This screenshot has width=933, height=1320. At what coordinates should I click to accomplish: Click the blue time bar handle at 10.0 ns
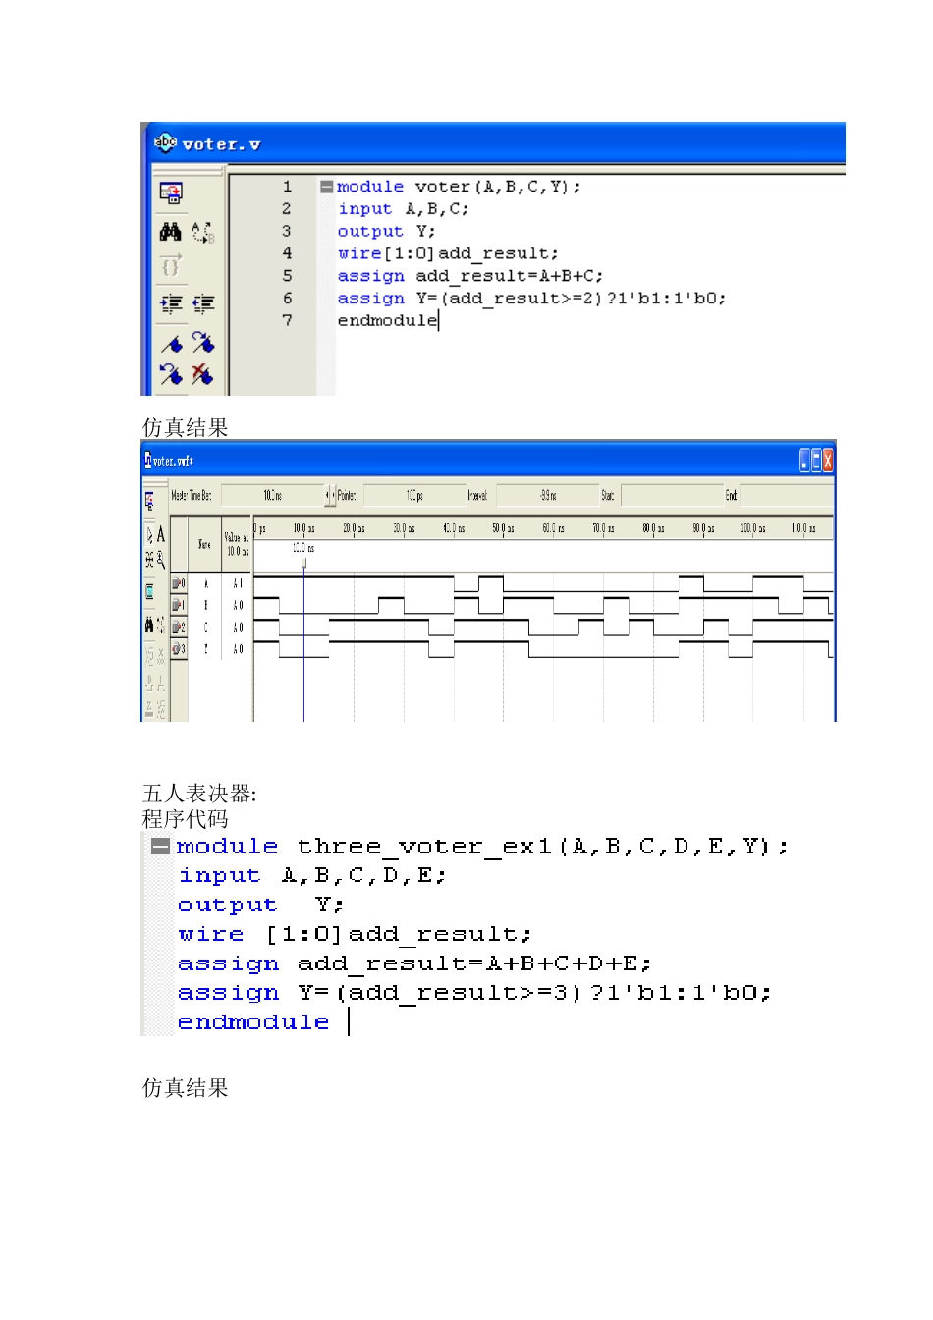303,563
